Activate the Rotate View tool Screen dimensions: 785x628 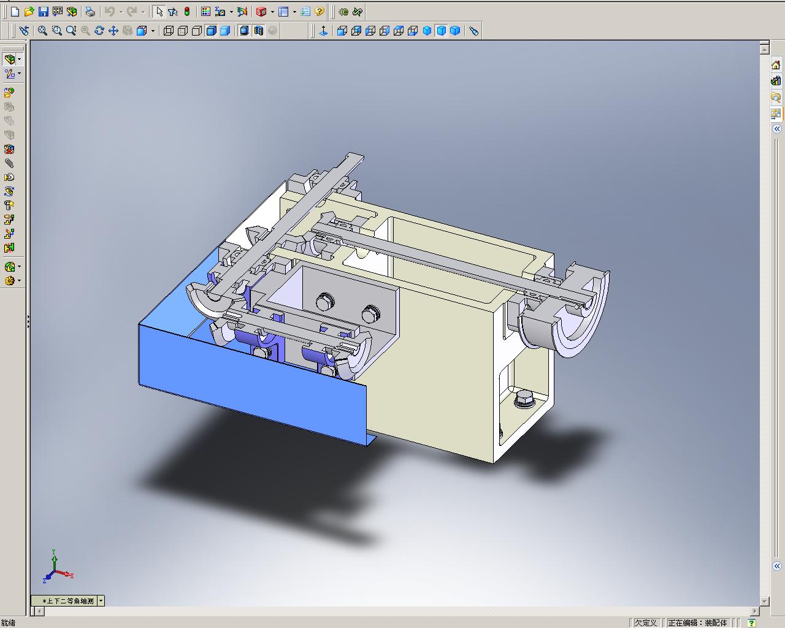pos(99,31)
